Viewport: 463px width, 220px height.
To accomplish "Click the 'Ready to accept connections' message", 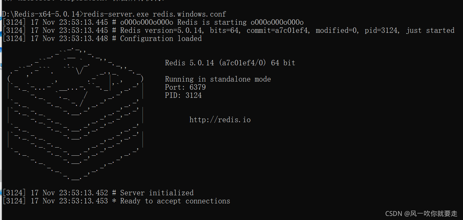I will [x=175, y=201].
